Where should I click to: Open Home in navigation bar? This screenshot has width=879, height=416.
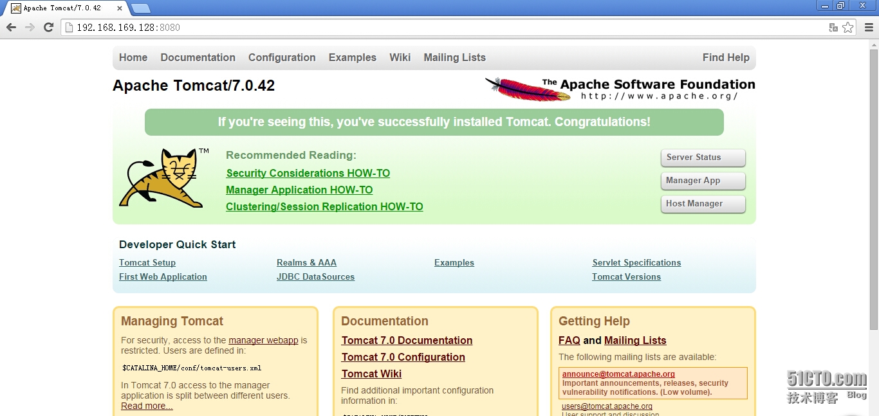(x=133, y=57)
